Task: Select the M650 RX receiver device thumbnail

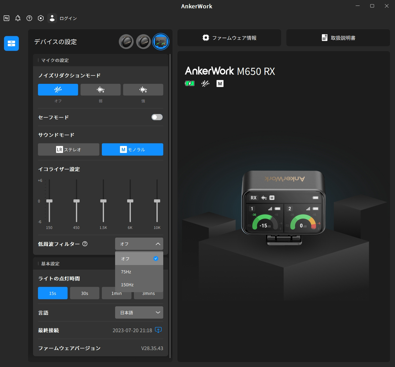Action: [161, 42]
